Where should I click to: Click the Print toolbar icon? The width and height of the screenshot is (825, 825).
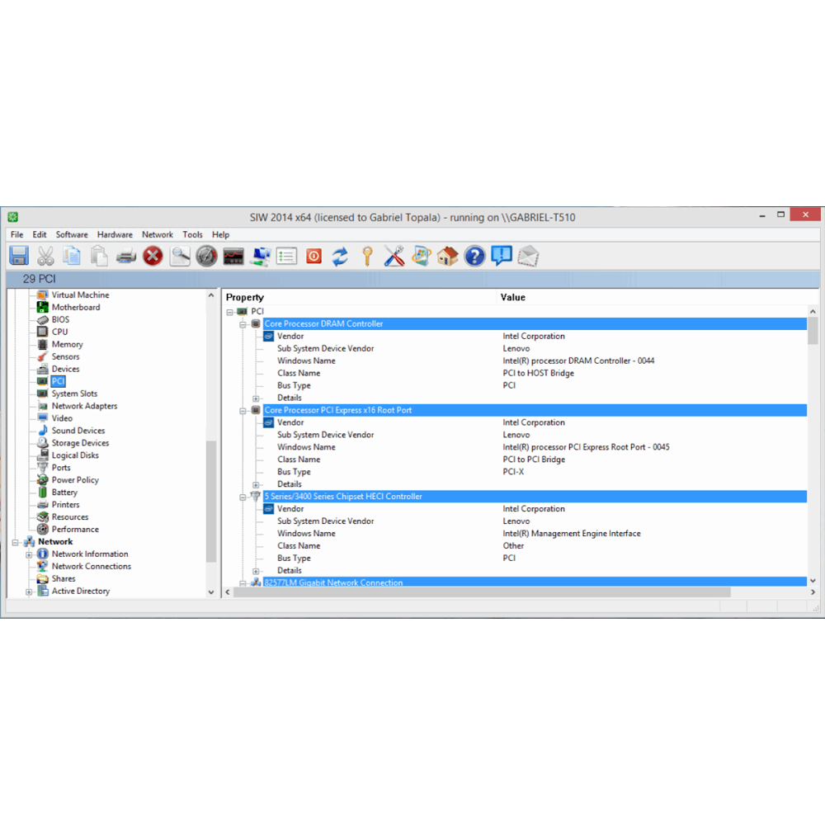[125, 257]
